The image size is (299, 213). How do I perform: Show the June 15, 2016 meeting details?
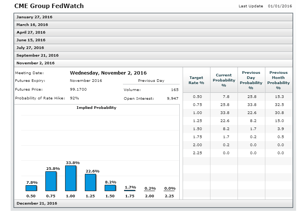coord(153,40)
